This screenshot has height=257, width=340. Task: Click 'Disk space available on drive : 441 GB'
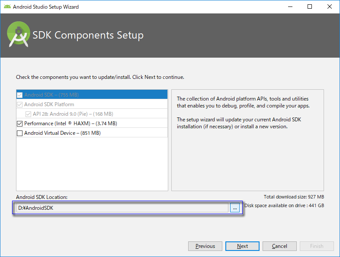coord(284,205)
